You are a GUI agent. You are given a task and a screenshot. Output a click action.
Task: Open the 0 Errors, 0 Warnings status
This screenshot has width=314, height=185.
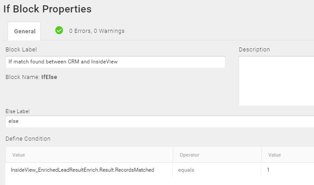[x=97, y=31]
